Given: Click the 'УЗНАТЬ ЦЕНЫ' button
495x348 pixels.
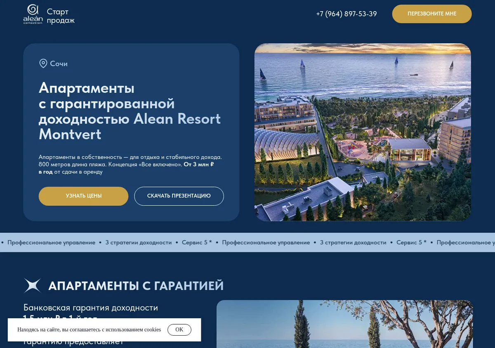Looking at the screenshot, I should click(84, 196).
